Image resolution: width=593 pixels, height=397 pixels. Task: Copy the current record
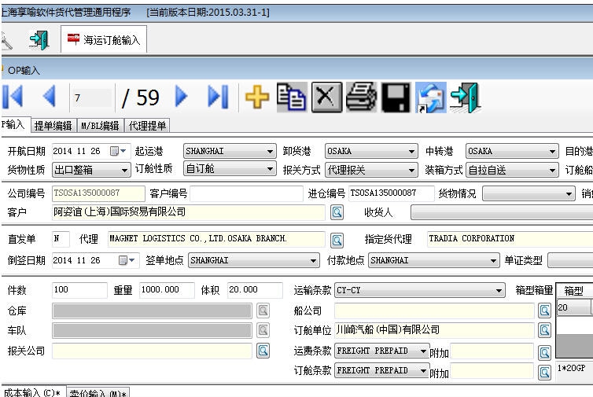coord(292,97)
